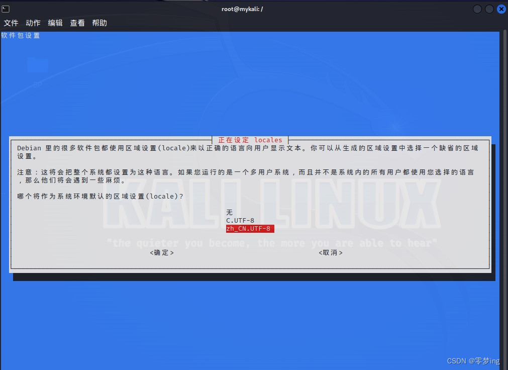Click the root@mykali window title
508x370 pixels.
point(242,9)
